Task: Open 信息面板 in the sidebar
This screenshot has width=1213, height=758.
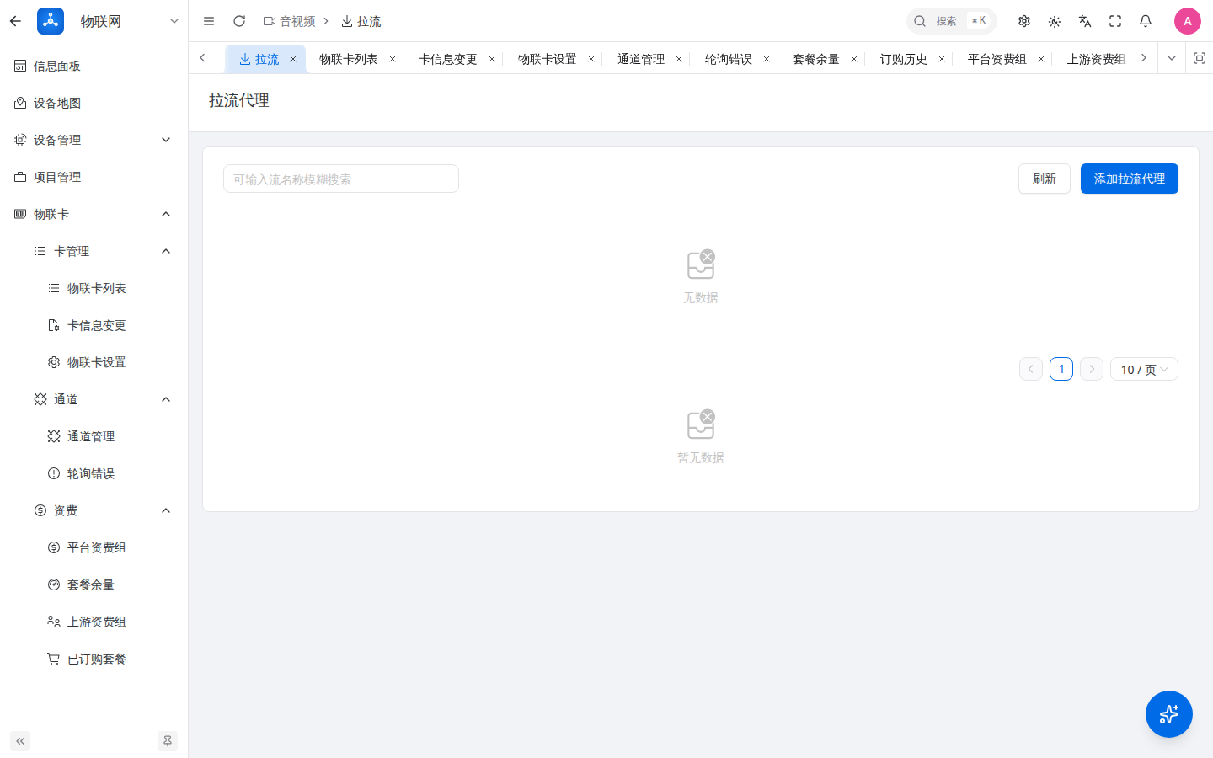Action: coord(94,66)
